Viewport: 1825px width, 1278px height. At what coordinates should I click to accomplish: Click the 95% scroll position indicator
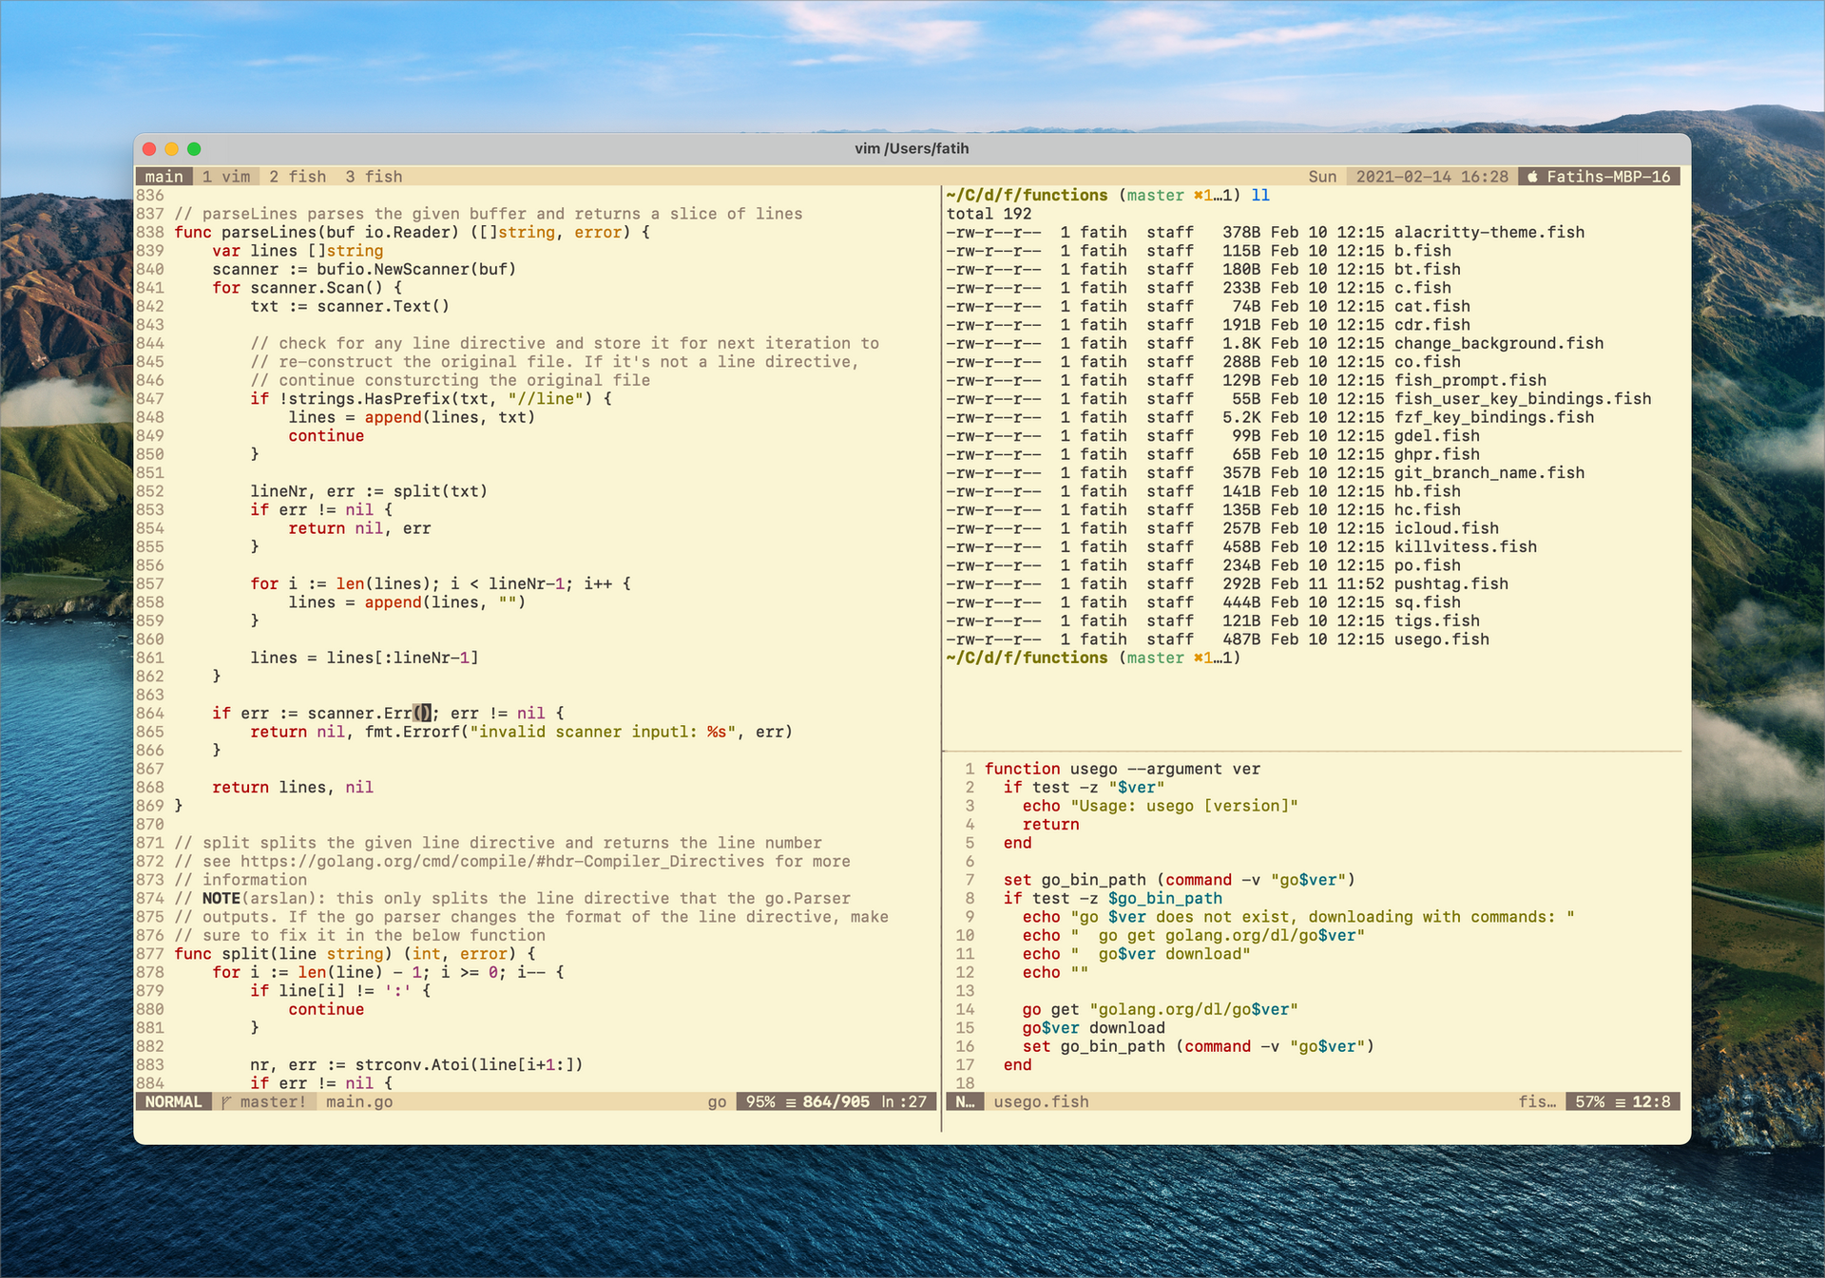click(x=760, y=1101)
